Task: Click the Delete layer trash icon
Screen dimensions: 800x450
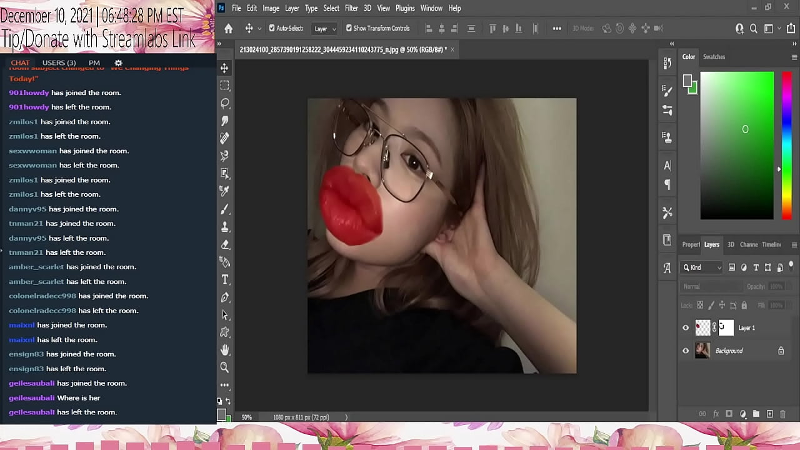Action: (783, 414)
